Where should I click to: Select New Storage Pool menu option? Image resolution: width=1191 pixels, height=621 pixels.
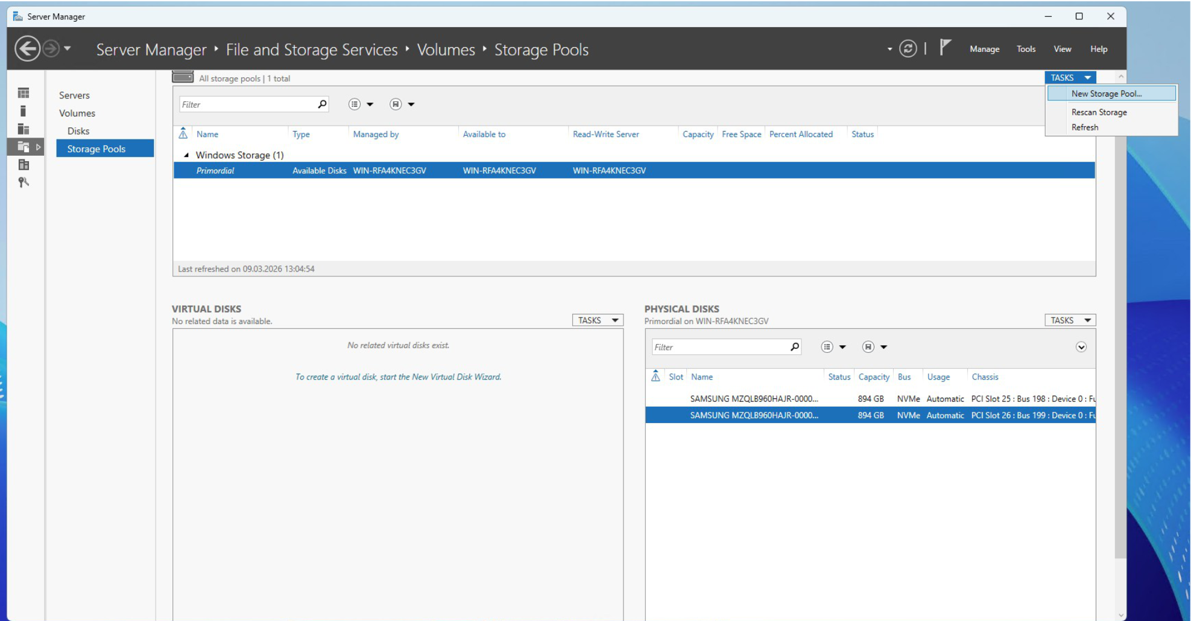(x=1106, y=94)
